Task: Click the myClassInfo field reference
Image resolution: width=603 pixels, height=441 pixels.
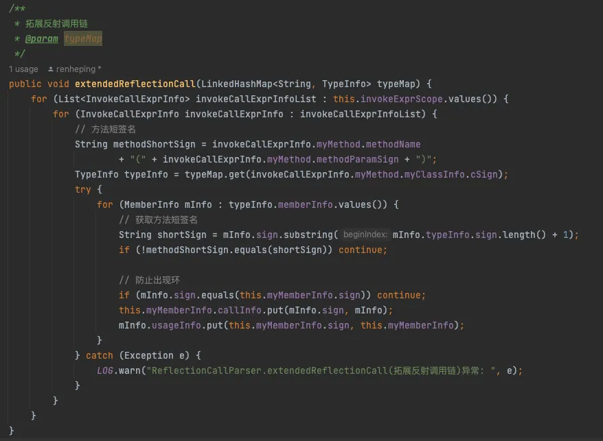Action: pyautogui.click(x=434, y=174)
